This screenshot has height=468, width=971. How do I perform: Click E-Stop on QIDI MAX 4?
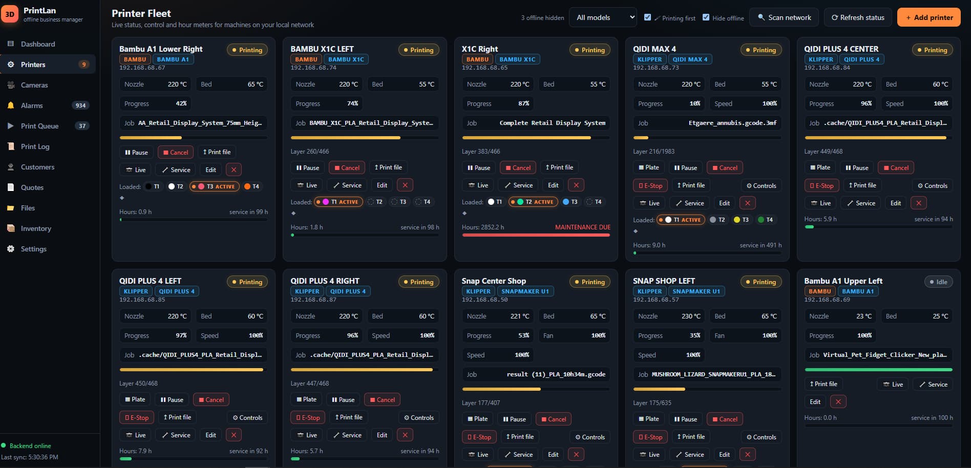coord(650,185)
